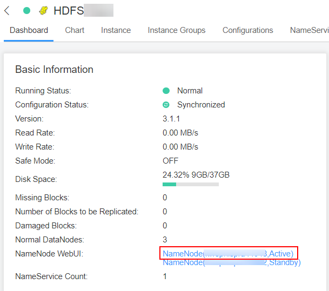The width and height of the screenshot is (329, 291).
Task: Click the NameService Count value 1
Action: click(x=165, y=276)
